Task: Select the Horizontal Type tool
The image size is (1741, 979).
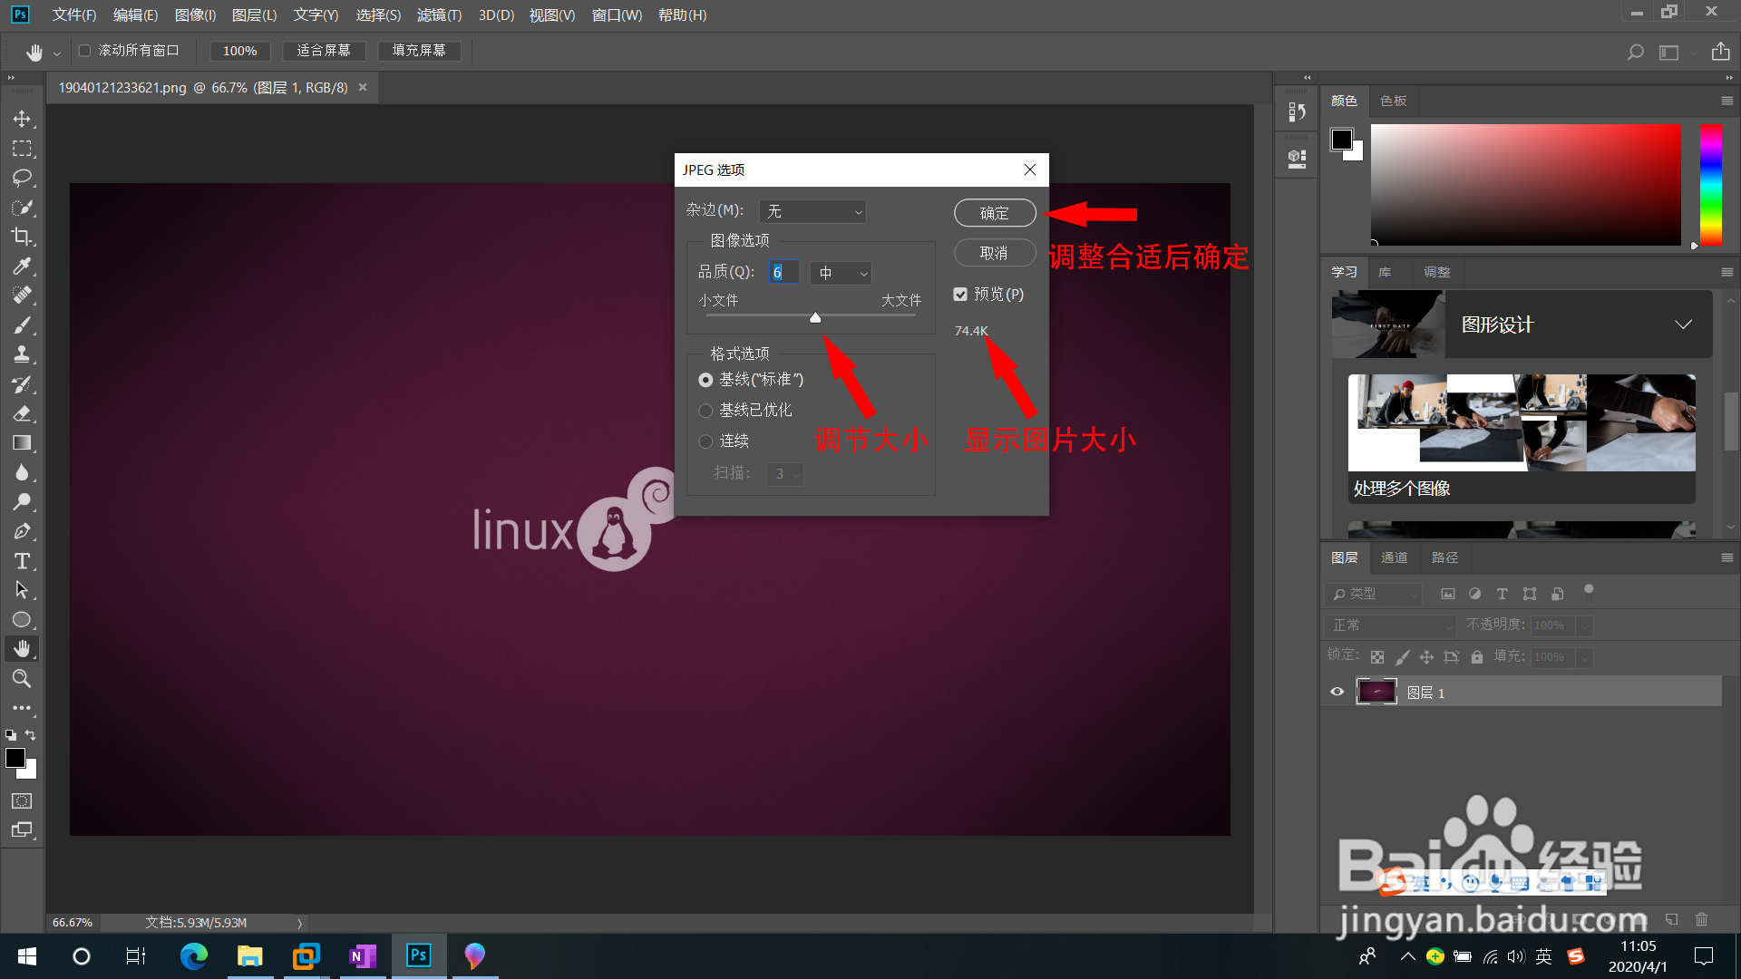Action: pyautogui.click(x=22, y=561)
